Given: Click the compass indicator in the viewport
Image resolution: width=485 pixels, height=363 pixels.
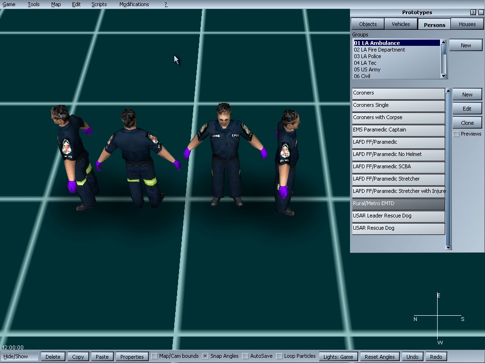Looking at the screenshot, I should (438, 317).
